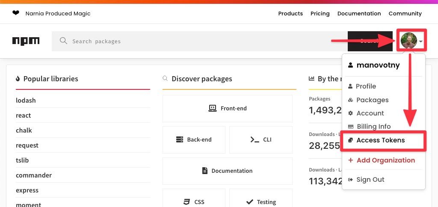438x207 pixels.
Task: Click the magnifier by Discover packages
Action: (x=165, y=78)
